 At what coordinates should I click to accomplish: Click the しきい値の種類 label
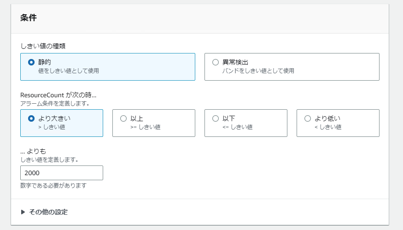click(45, 46)
